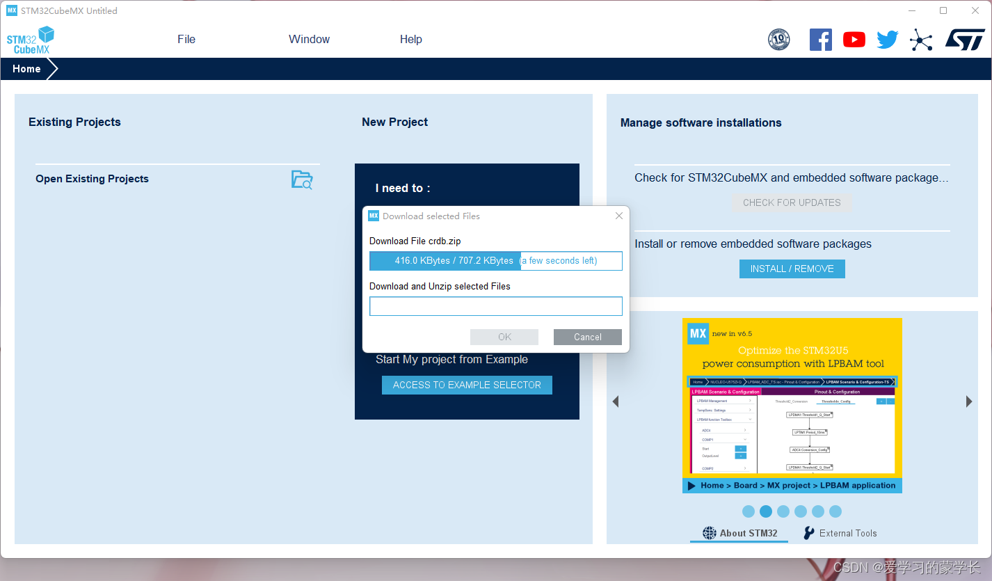
Task: Jump to the fourth banner carousel dot
Action: click(801, 511)
